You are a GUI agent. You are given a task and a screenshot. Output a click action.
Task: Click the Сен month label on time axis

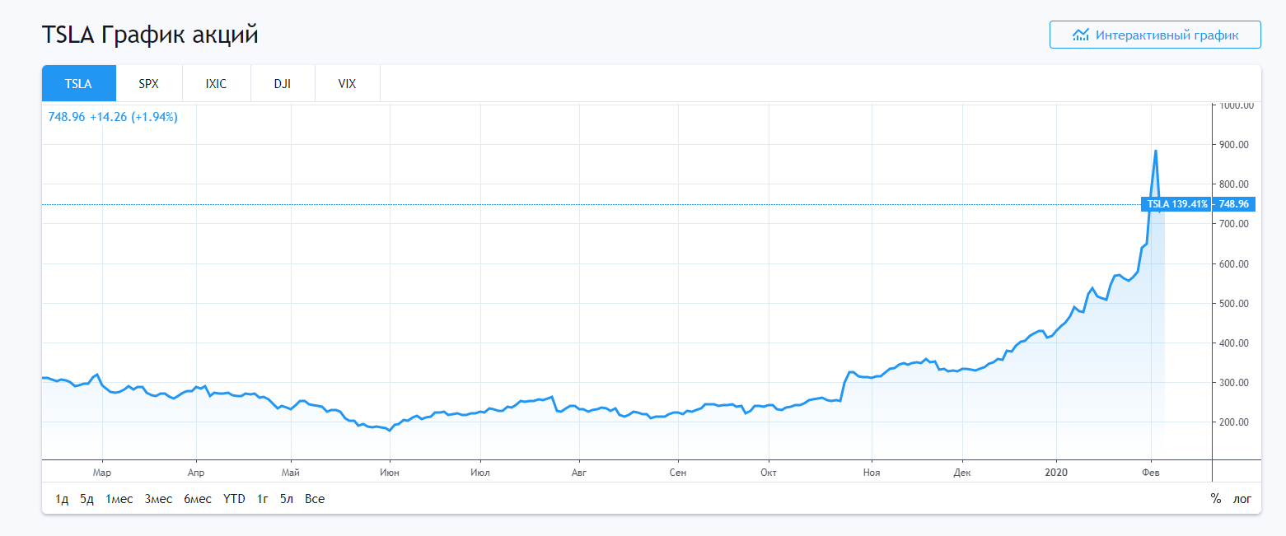[x=678, y=473]
